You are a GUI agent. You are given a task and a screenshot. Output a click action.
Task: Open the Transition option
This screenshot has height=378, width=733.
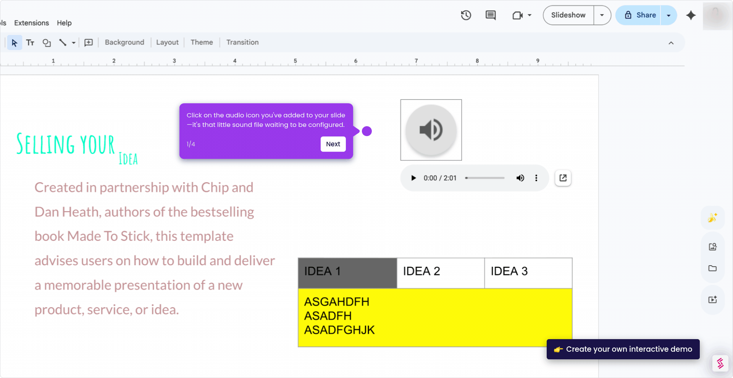[x=242, y=42]
